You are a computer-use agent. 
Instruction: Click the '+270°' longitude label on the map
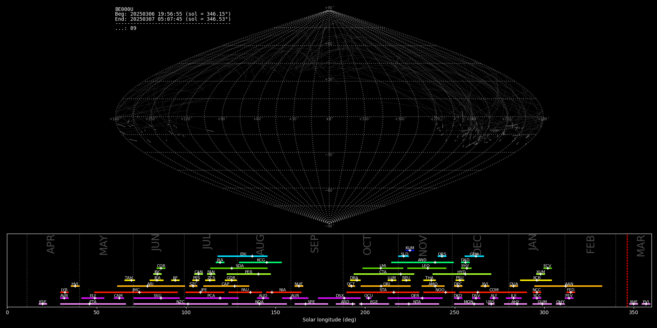tap(435, 119)
